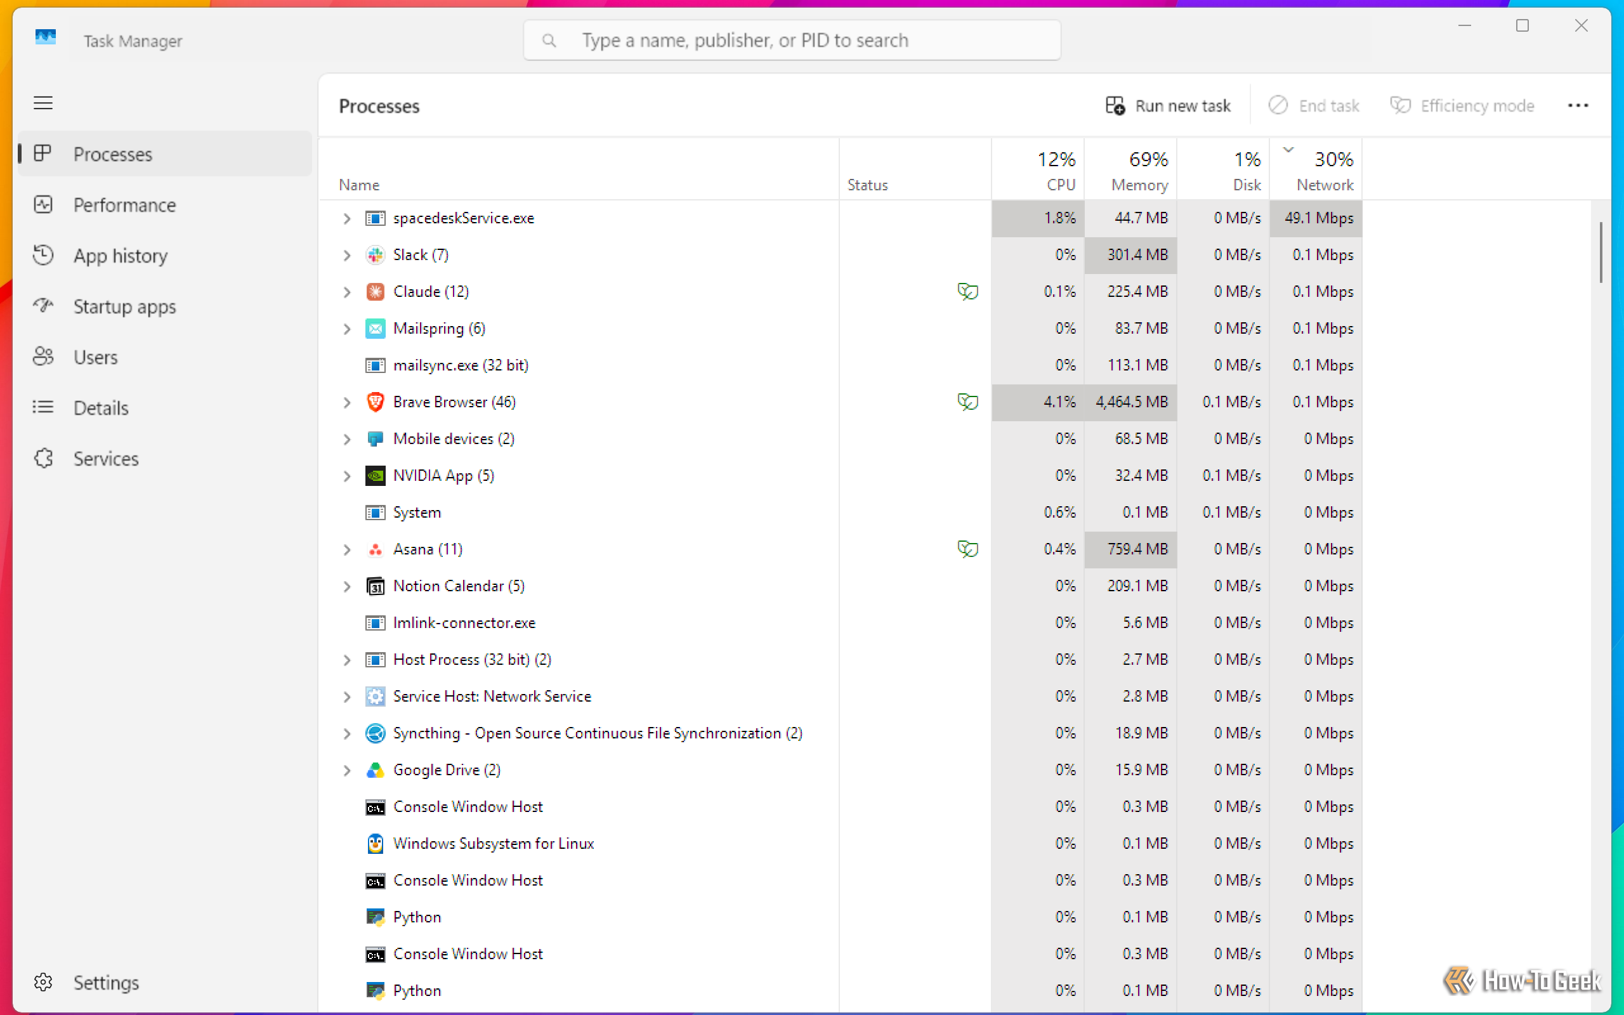Expand the Slack (7) process group

click(x=347, y=256)
